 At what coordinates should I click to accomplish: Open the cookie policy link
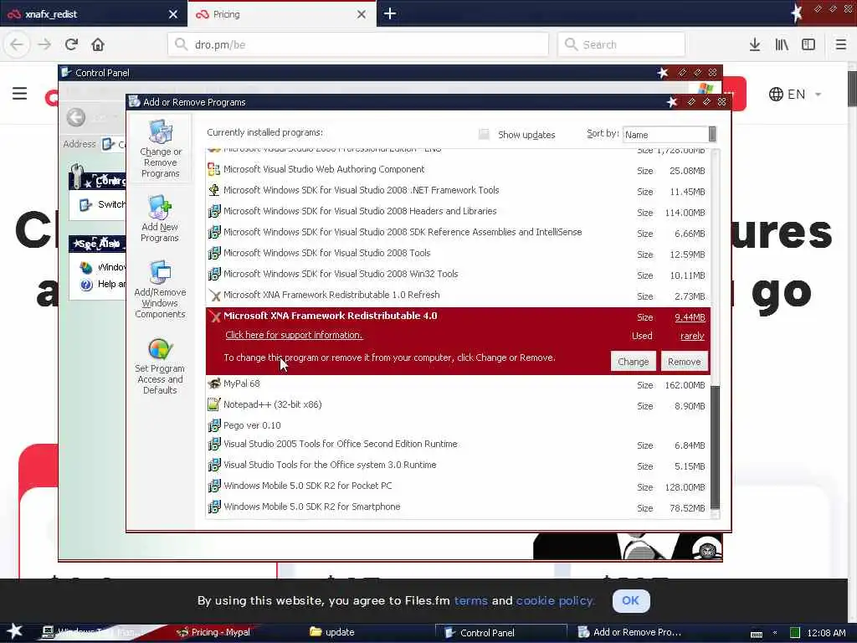click(x=555, y=600)
